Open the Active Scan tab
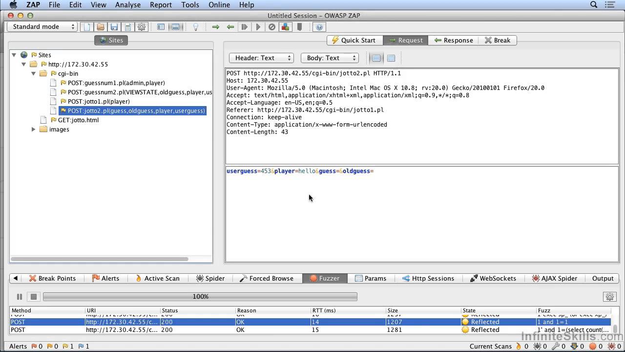This screenshot has height=352, width=625. pyautogui.click(x=157, y=278)
